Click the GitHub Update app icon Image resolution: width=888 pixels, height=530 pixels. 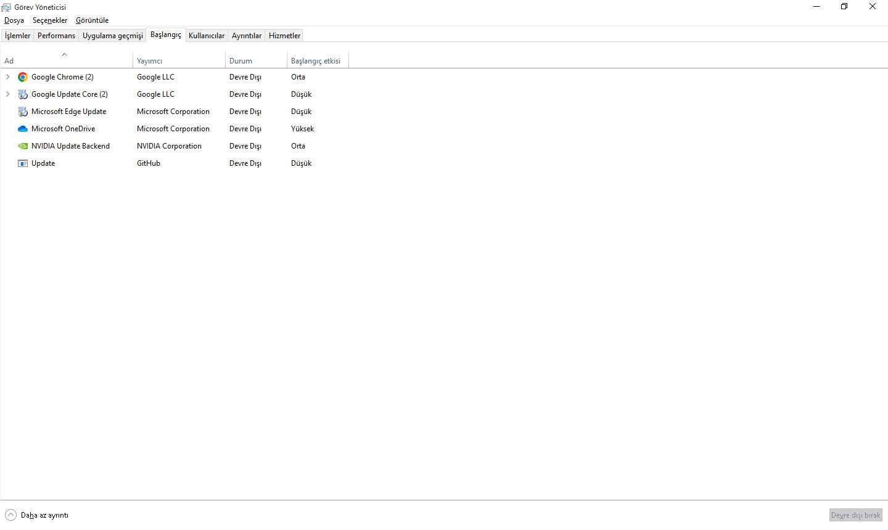tap(23, 163)
